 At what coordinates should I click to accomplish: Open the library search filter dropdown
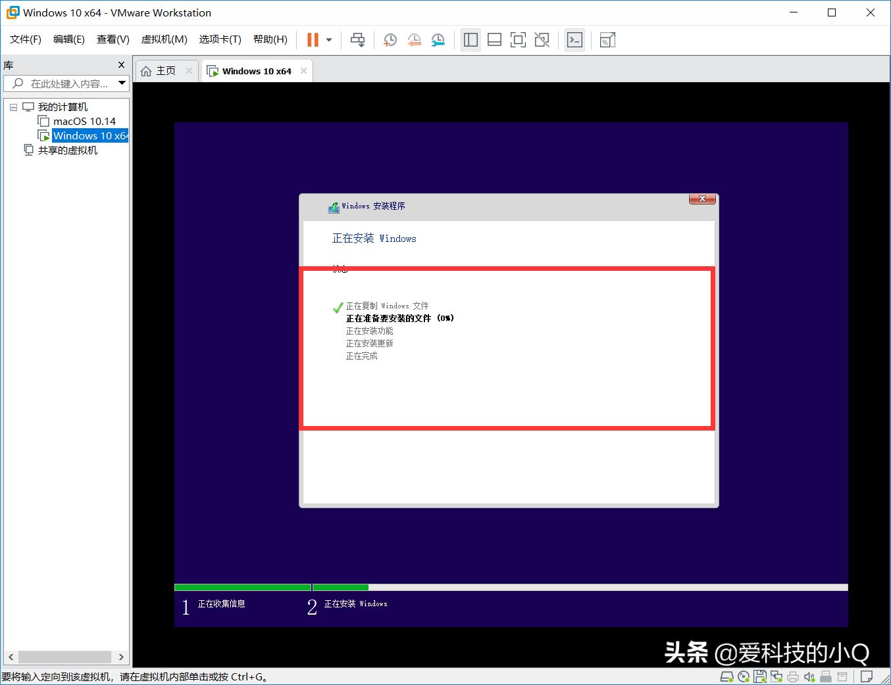click(x=122, y=83)
